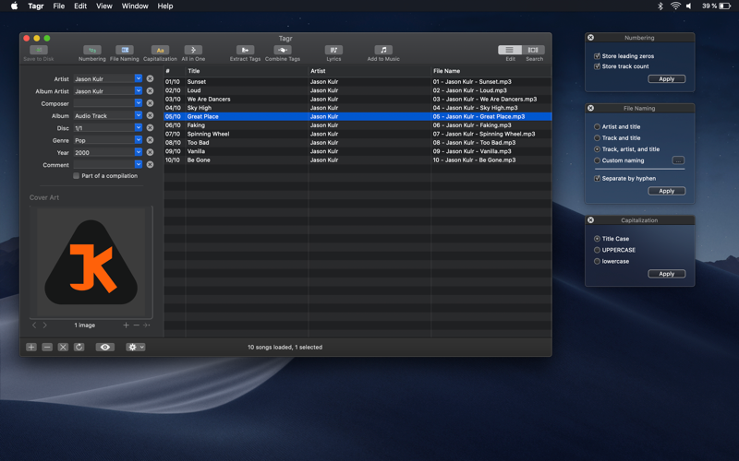The height and width of the screenshot is (461, 739).
Task: Clear the Composer field
Action: click(150, 103)
